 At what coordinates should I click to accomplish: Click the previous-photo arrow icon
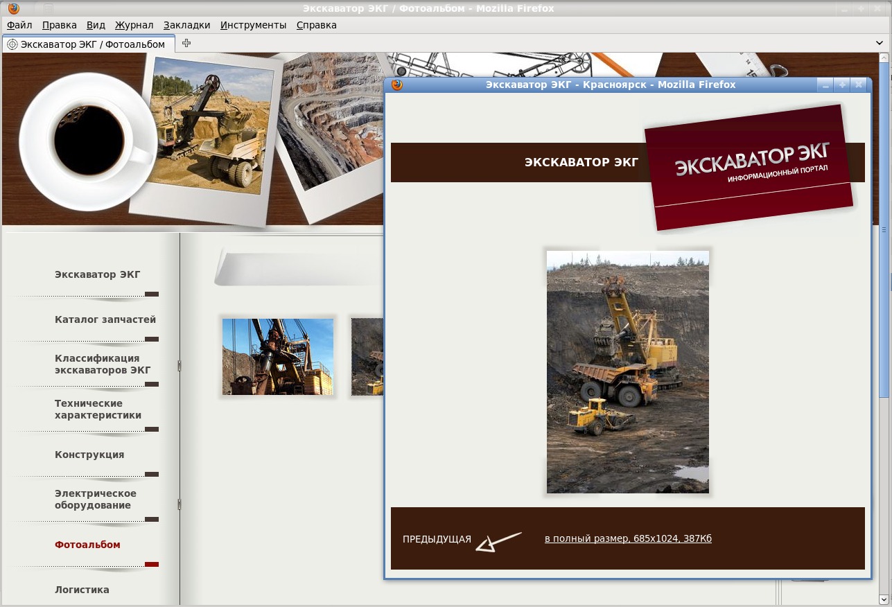(x=498, y=541)
